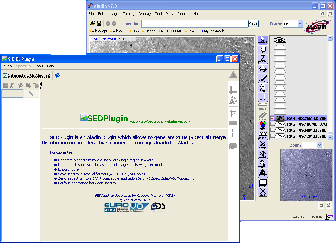The height and width of the screenshot is (243, 336).
Task: Open the File menu in Aladin
Action: (91, 14)
